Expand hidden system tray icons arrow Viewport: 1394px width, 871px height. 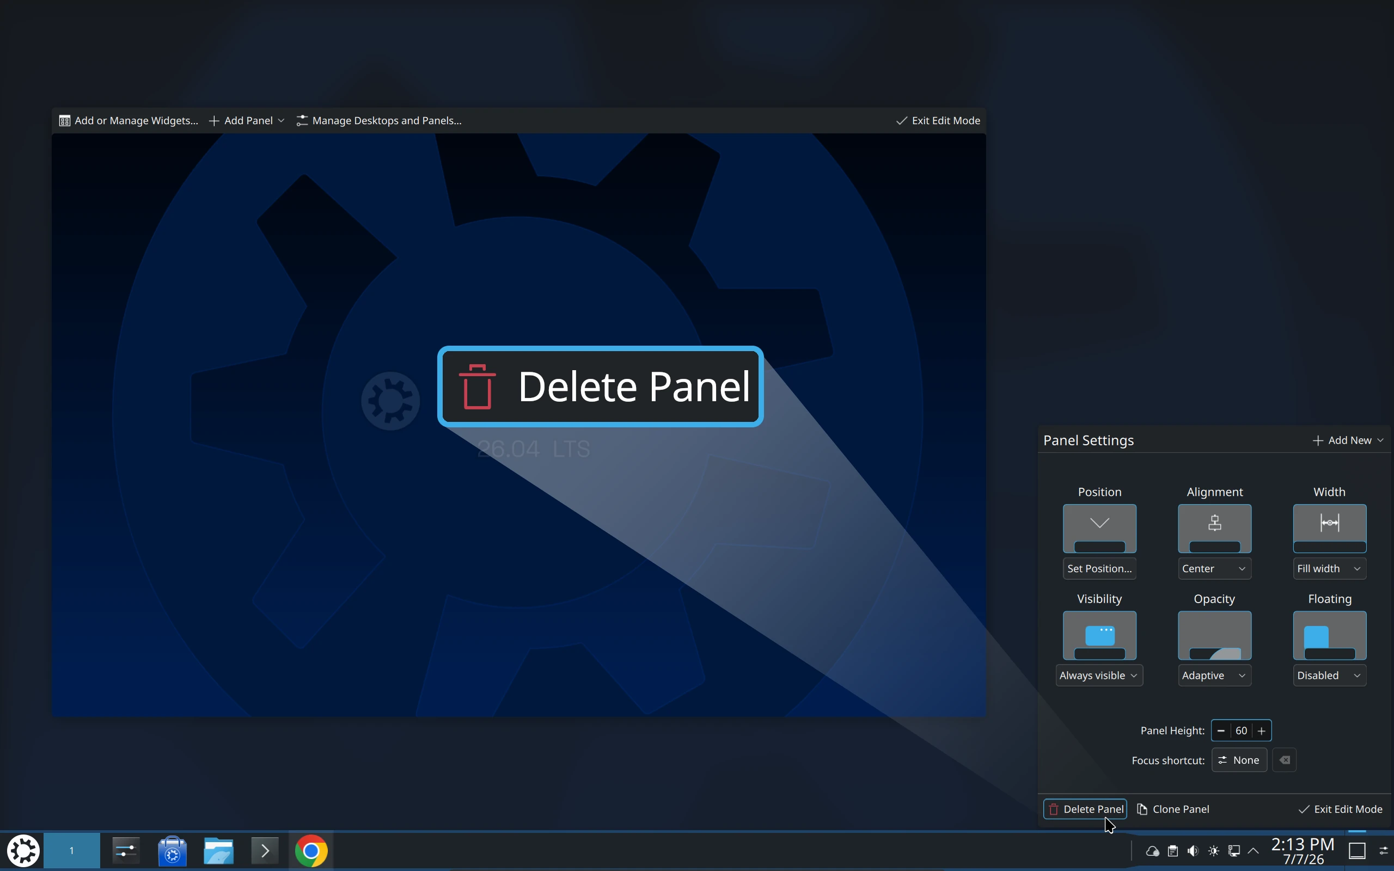click(1253, 851)
